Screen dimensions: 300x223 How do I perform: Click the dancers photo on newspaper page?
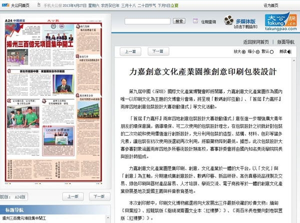click(17, 57)
